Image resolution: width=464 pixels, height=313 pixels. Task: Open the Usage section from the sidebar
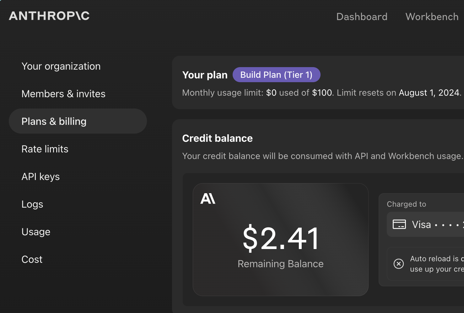(x=36, y=231)
